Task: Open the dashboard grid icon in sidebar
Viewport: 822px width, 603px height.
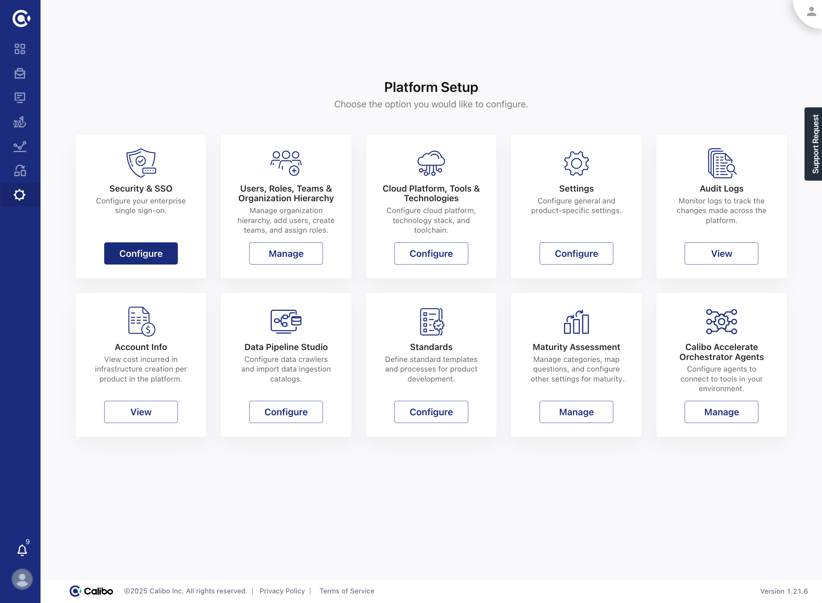Action: coord(20,49)
